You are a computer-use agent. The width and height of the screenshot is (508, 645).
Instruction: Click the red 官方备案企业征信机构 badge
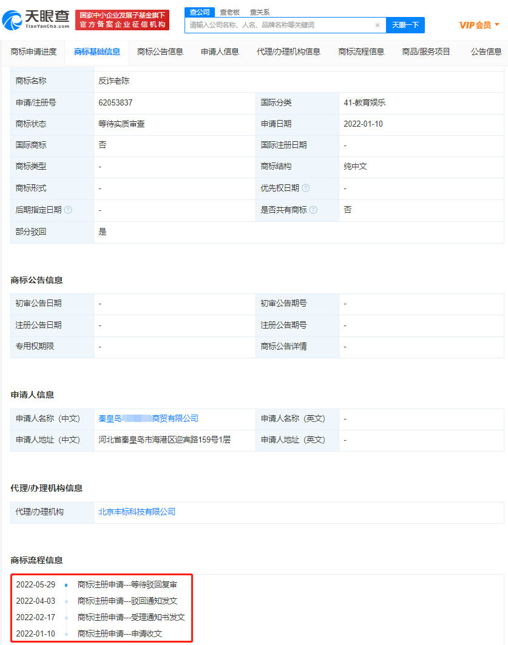coord(123,20)
